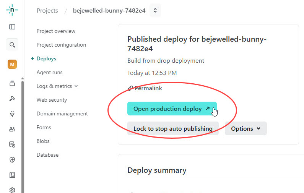304x193 pixels.
Task: Open the builds hammer icon in sidebar
Action: click(12, 99)
